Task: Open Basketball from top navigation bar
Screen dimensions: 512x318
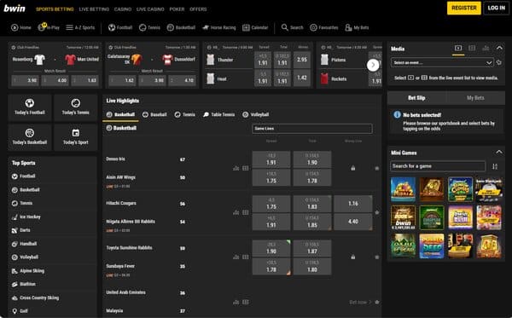Action: click(x=181, y=28)
